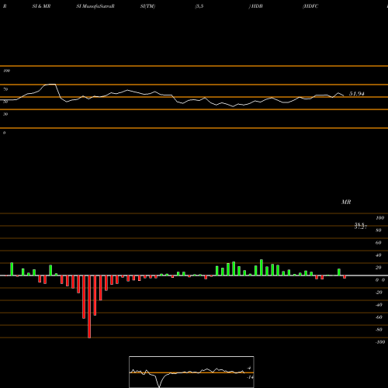Click the MR label above histogram
This screenshot has width=388, height=388.
pyautogui.click(x=346, y=202)
